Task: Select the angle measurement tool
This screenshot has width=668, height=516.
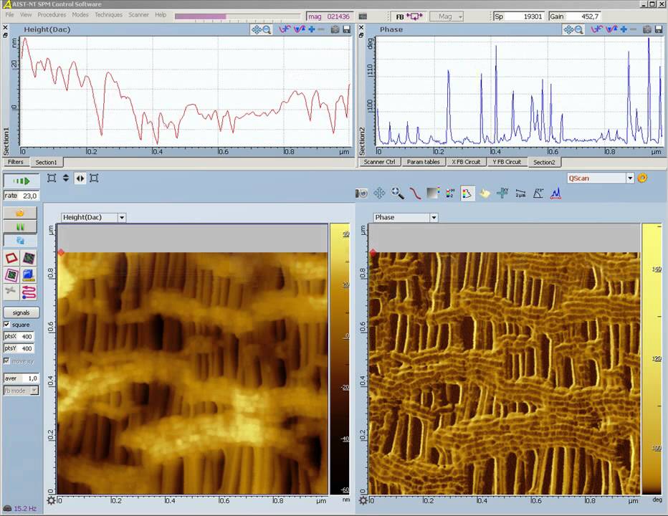Action: click(x=538, y=193)
